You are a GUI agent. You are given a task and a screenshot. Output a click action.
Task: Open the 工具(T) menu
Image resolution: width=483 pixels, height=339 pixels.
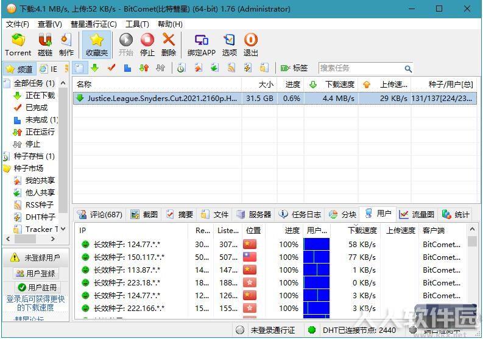pyautogui.click(x=137, y=24)
